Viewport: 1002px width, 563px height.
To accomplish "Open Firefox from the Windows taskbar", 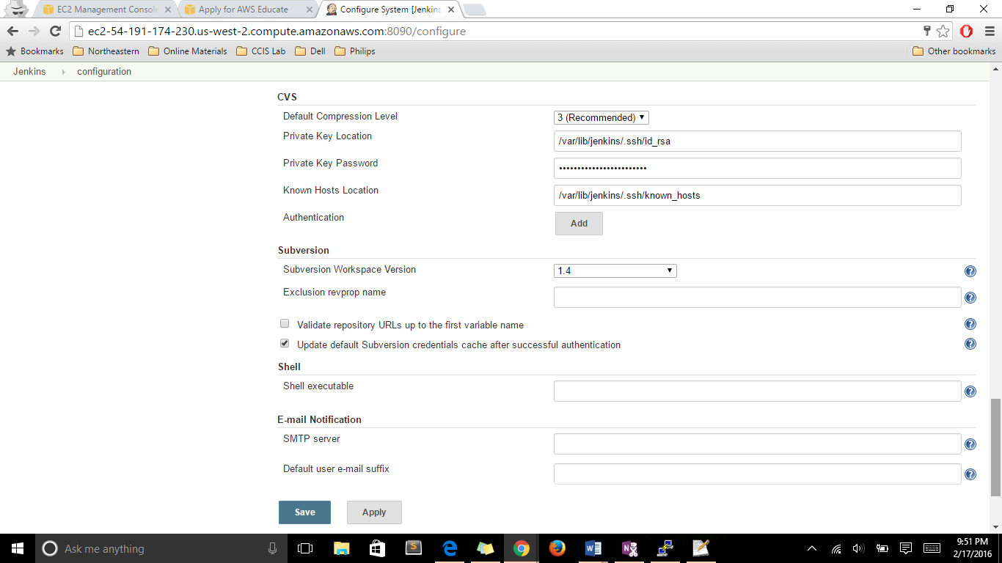I will click(x=557, y=548).
